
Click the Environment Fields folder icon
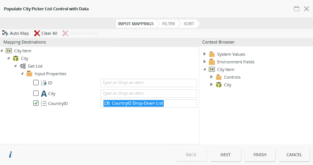(212, 62)
